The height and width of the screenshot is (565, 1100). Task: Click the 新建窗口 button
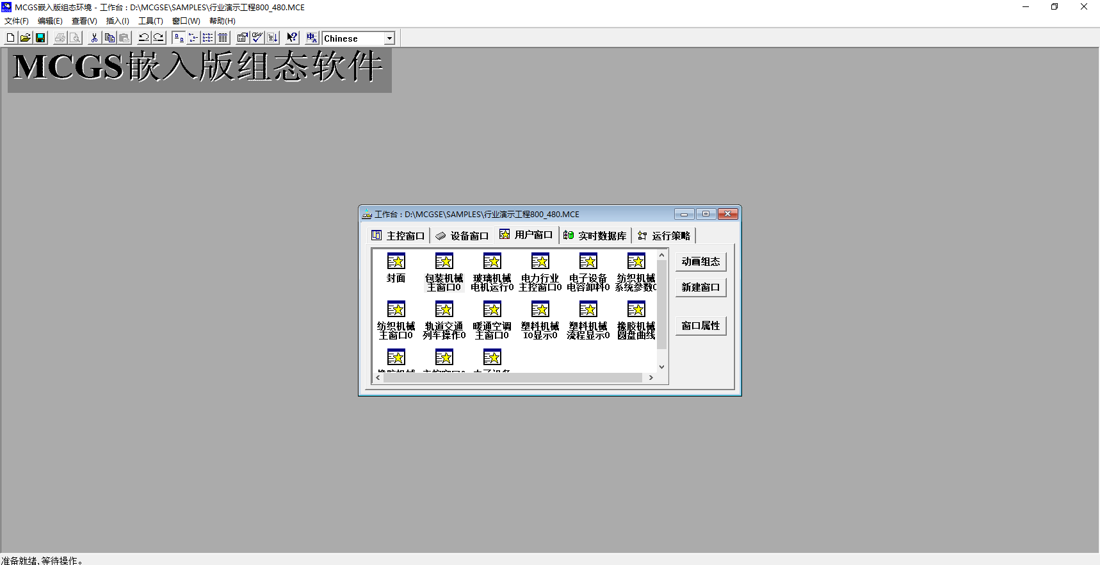click(700, 287)
